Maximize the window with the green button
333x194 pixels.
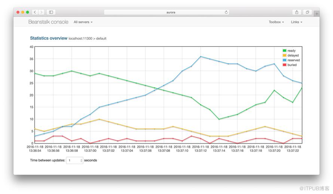[x=27, y=12]
